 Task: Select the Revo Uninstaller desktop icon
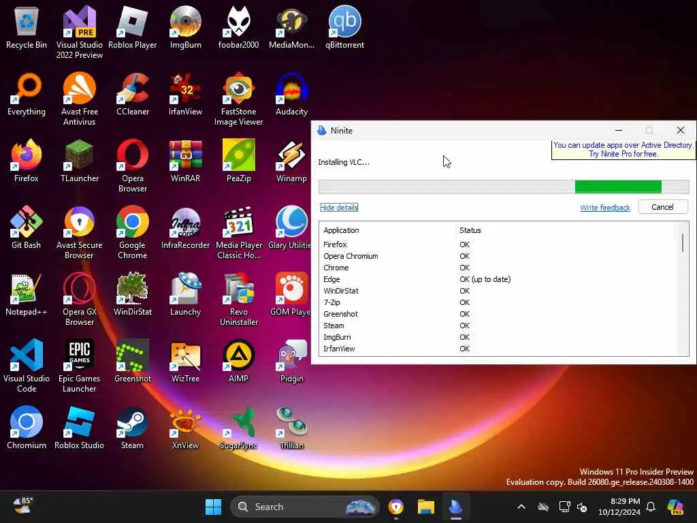click(x=238, y=299)
